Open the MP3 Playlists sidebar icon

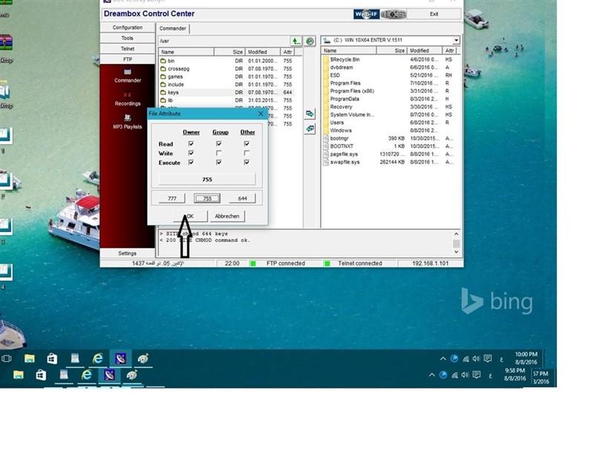point(127,118)
